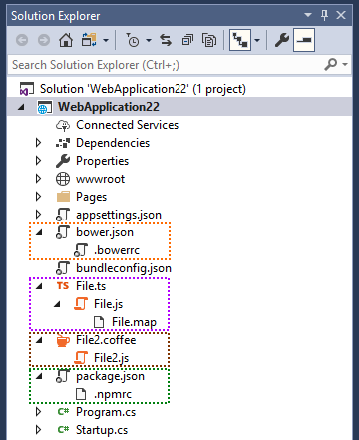Click the Search Solution Explorer field
The height and width of the screenshot is (440, 359).
(x=167, y=65)
